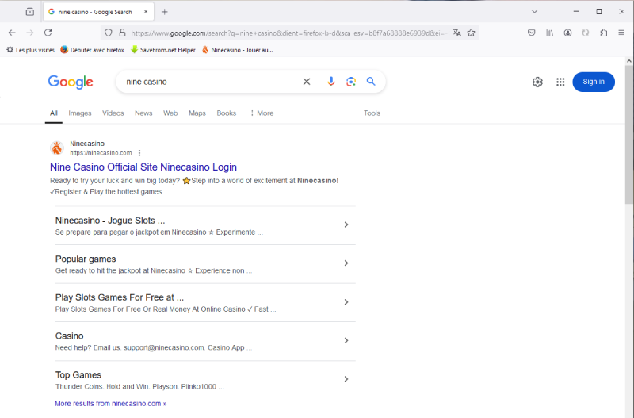
Task: Open the three-dot menu beside ninecasino.com
Action: point(139,153)
